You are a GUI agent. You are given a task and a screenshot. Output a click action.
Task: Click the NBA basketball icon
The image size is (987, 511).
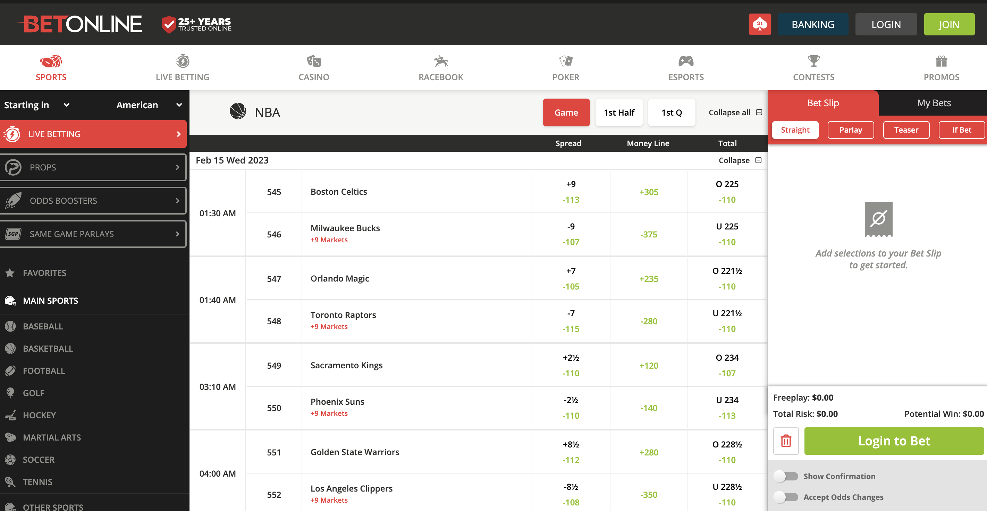(x=238, y=111)
